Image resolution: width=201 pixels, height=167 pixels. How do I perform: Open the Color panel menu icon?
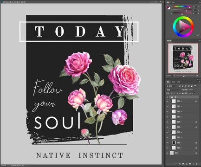click(199, 2)
